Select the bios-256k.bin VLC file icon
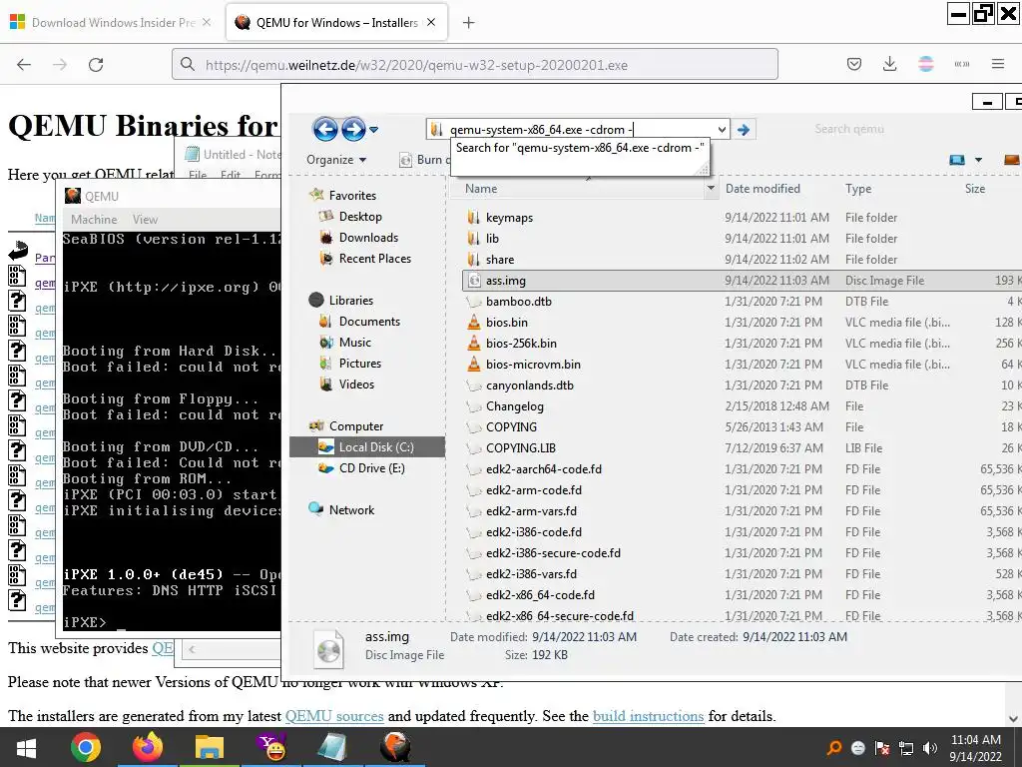 point(474,344)
